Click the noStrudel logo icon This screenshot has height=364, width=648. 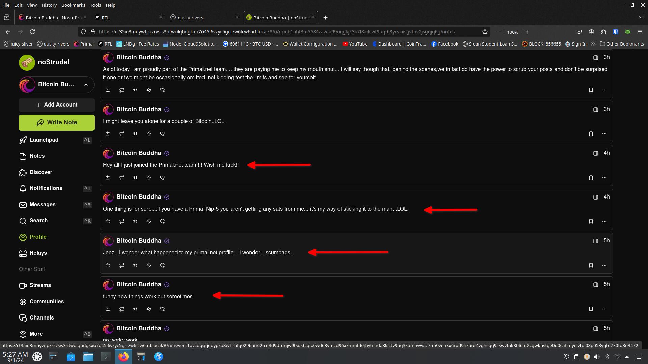pos(27,62)
